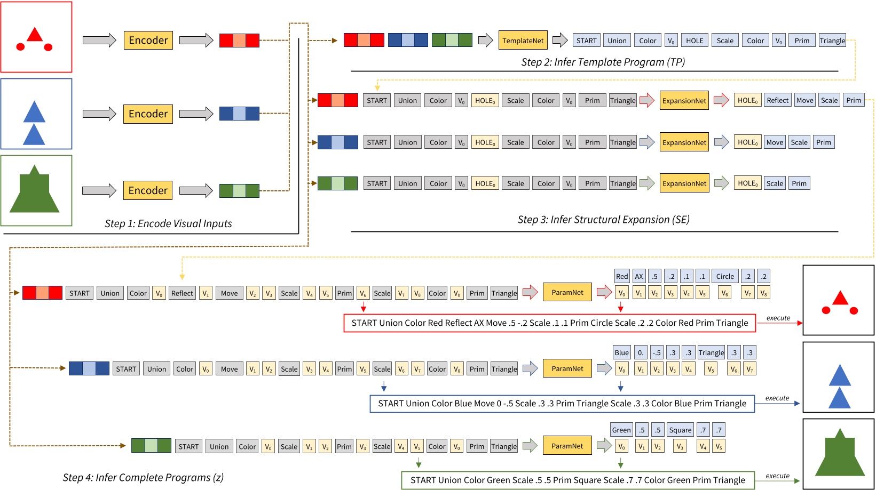Click the ParamNet block for the red program

click(x=567, y=292)
